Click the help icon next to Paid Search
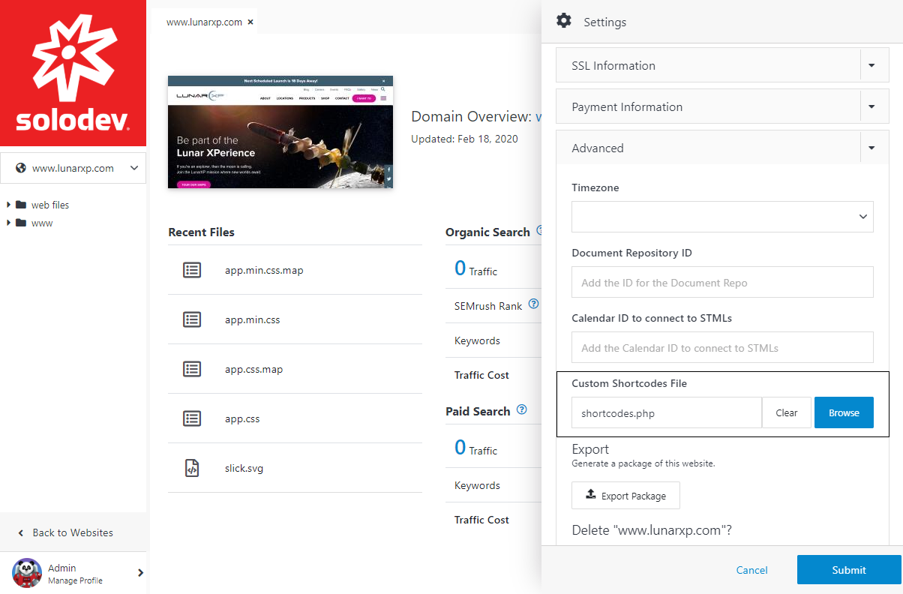The height and width of the screenshot is (594, 903). click(522, 410)
